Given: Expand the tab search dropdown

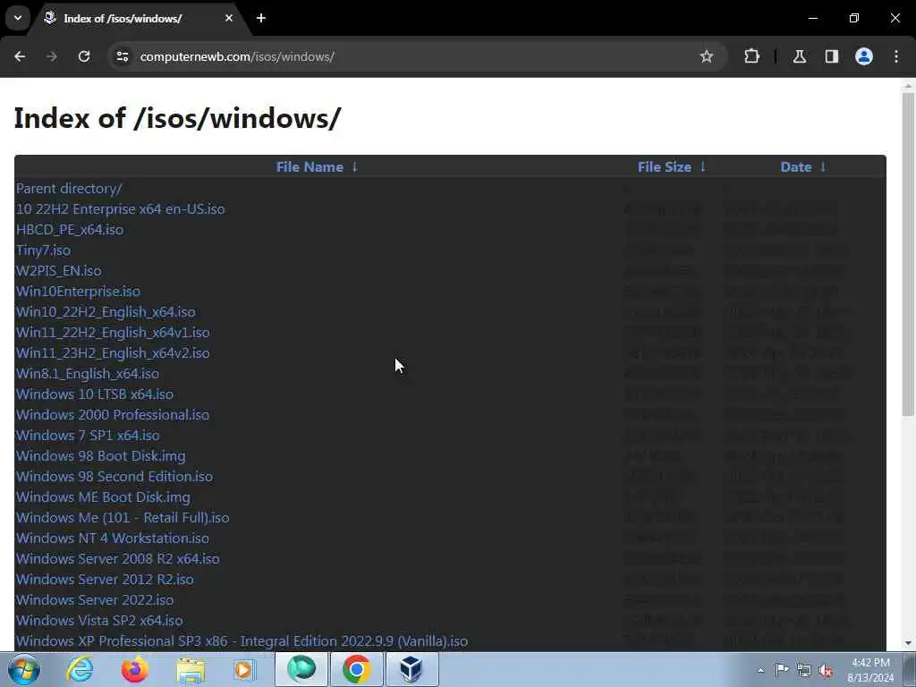Looking at the screenshot, I should pos(18,18).
